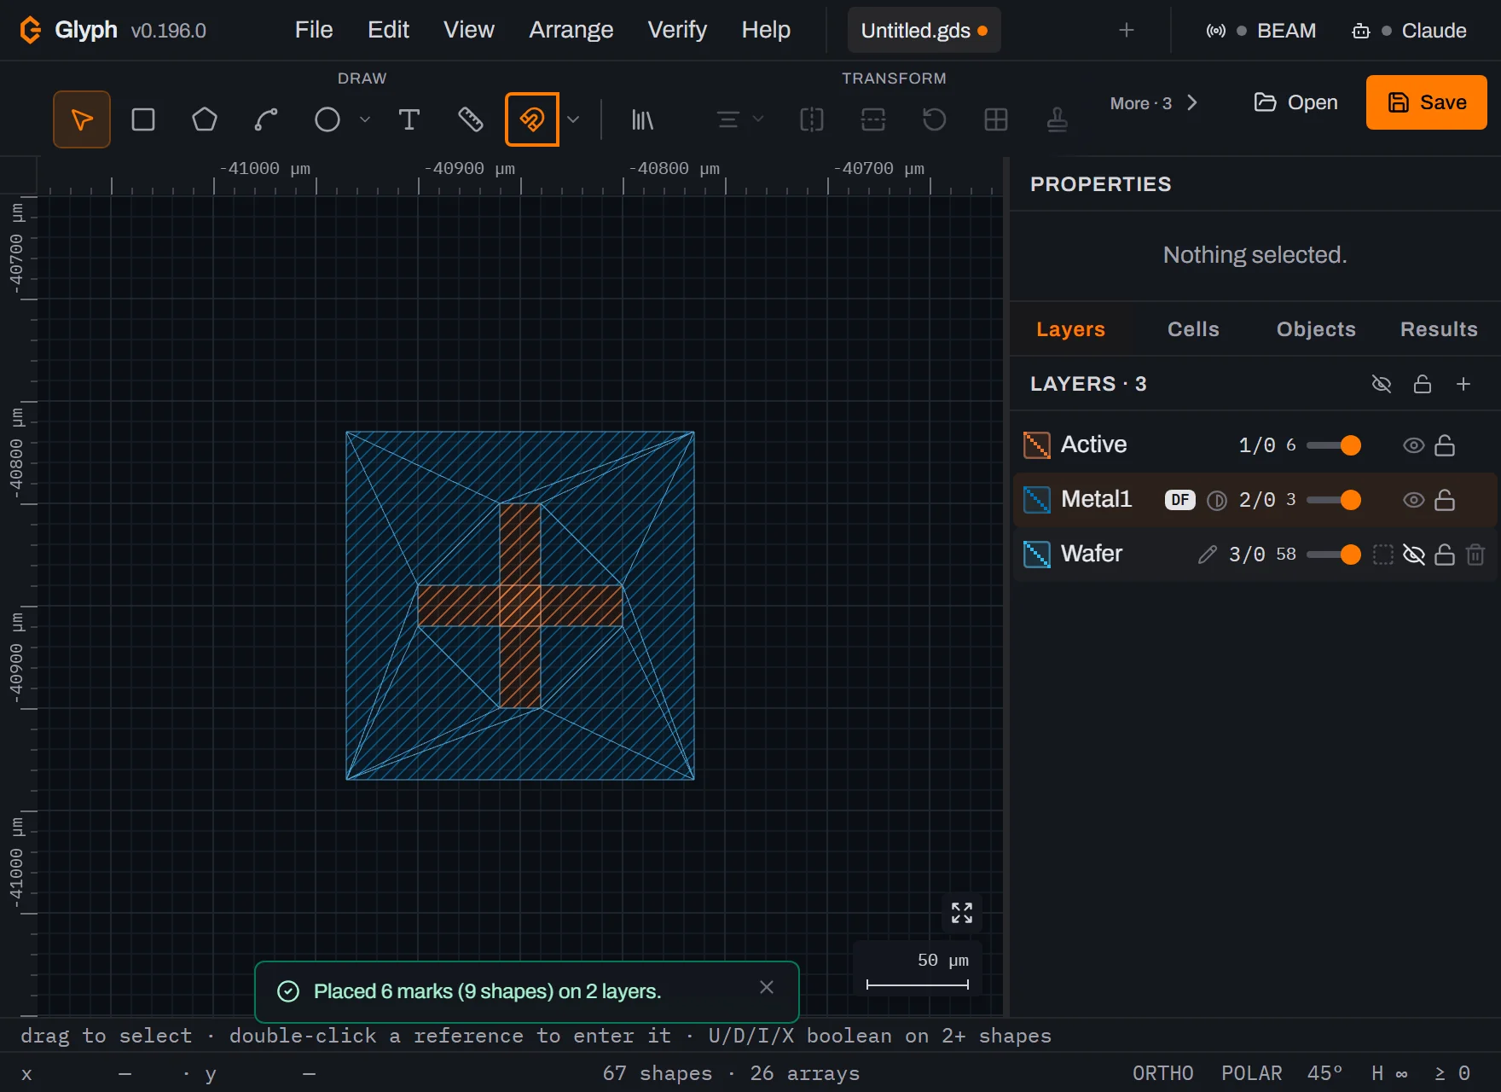Add a new layer with plus icon
Image resolution: width=1501 pixels, height=1092 pixels.
[x=1463, y=384]
